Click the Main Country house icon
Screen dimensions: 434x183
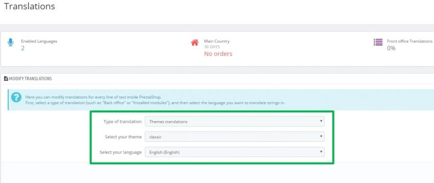coord(195,42)
